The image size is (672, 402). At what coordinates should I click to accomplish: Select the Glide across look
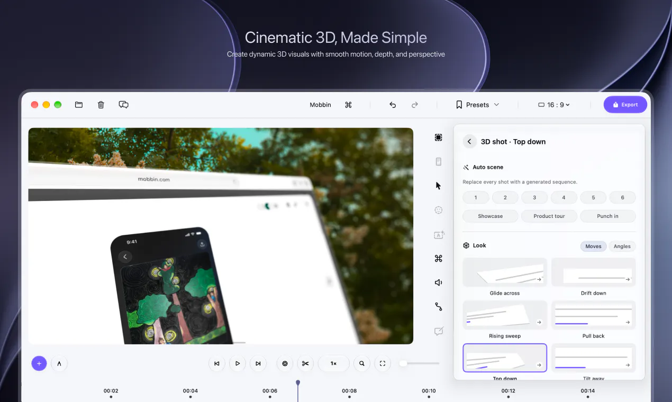tap(505, 272)
